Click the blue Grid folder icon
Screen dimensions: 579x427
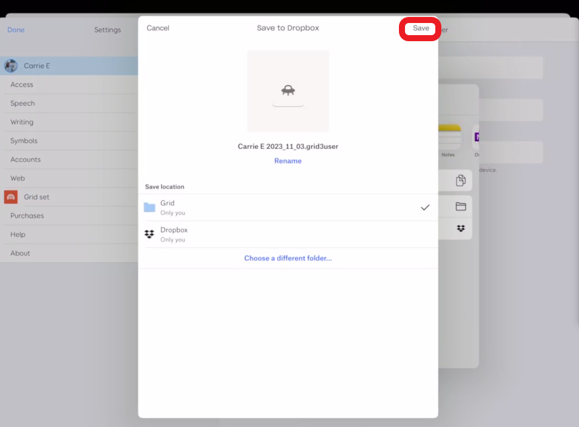[149, 208]
